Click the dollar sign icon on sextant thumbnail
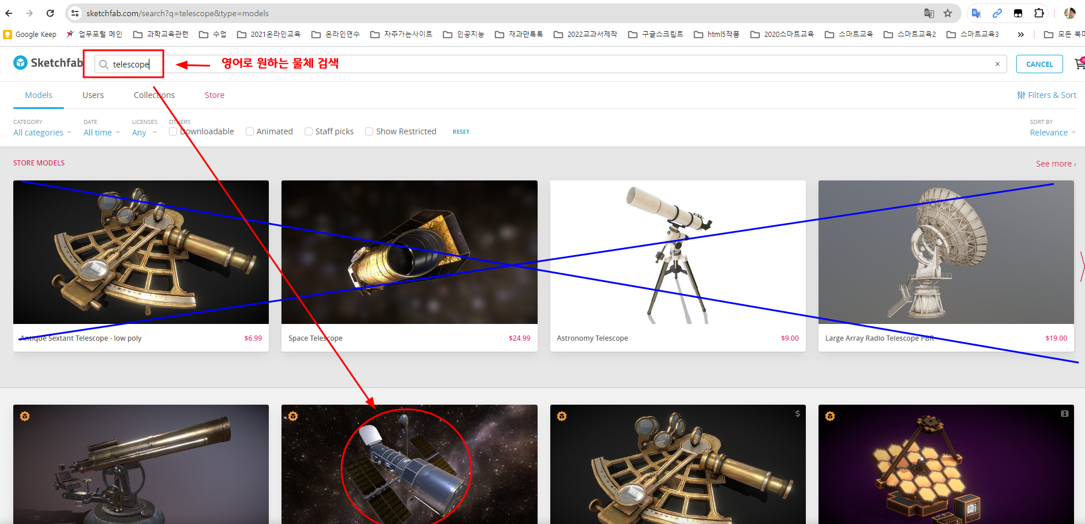Image resolution: width=1085 pixels, height=524 pixels. pos(797,413)
